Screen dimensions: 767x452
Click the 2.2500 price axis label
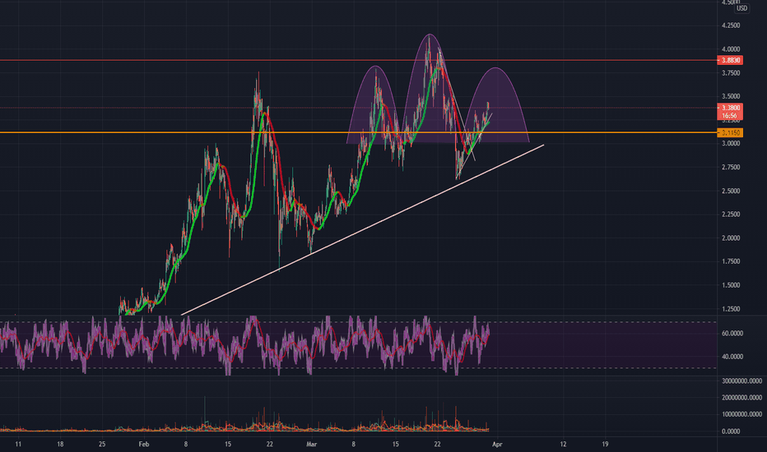tap(730, 214)
